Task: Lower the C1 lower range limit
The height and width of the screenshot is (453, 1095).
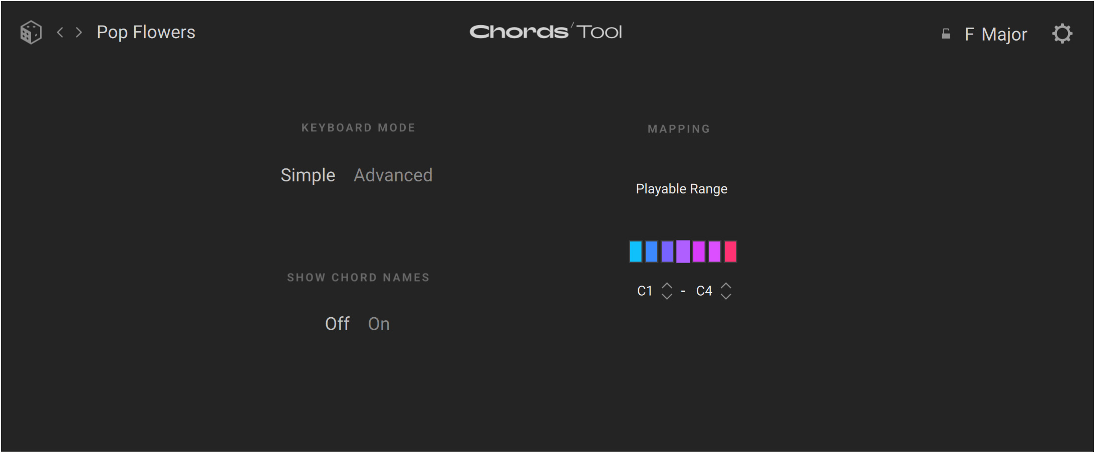Action: [x=667, y=296]
